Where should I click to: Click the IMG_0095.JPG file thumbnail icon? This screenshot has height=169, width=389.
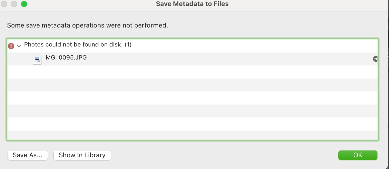point(37,59)
